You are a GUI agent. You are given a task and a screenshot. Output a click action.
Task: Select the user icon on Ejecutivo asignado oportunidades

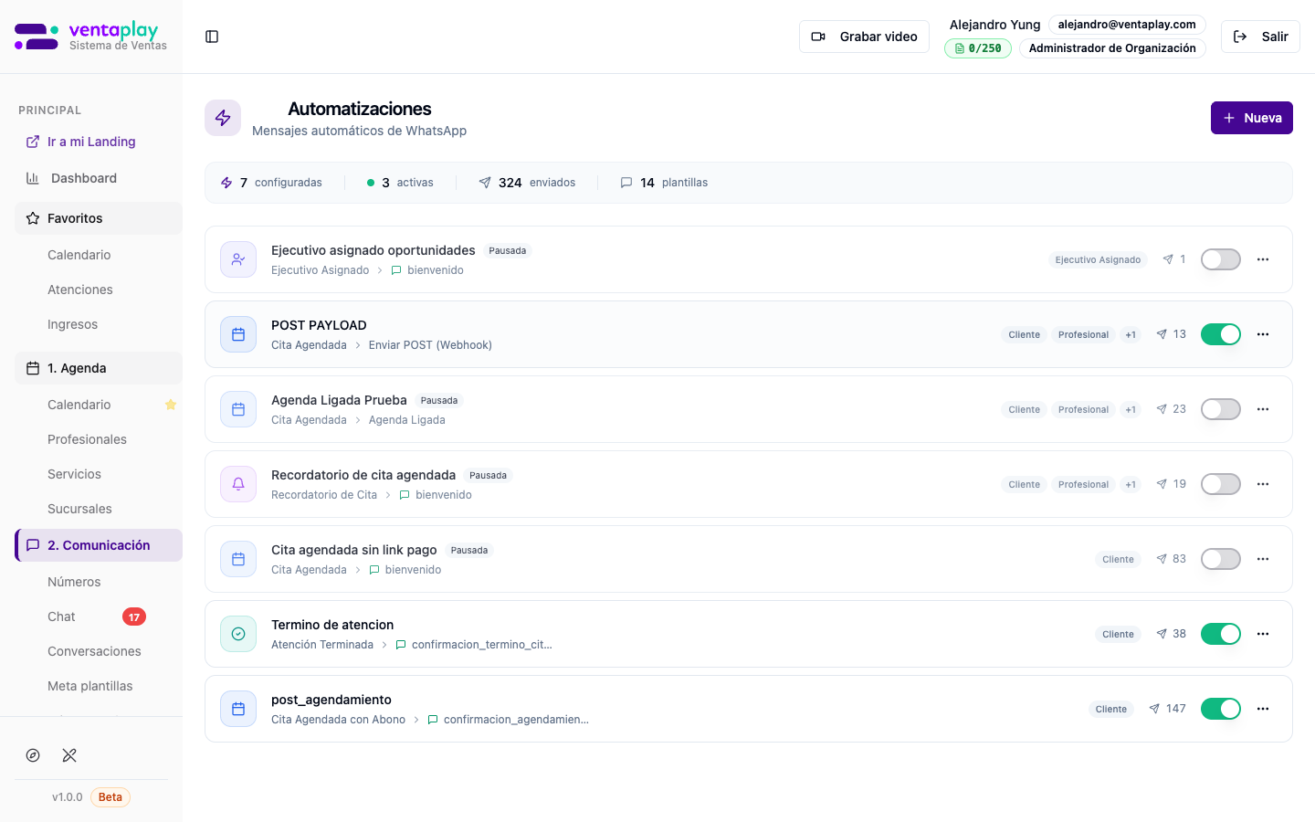tap(238, 259)
